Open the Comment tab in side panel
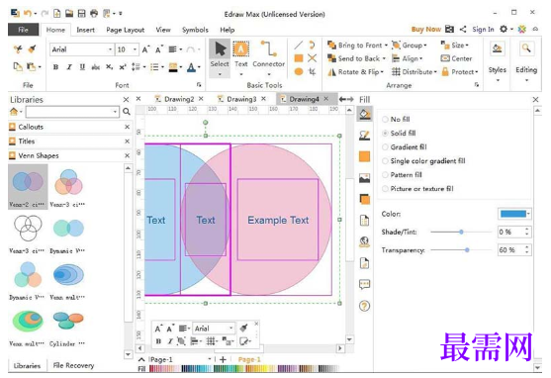The image size is (551, 378). (x=364, y=284)
